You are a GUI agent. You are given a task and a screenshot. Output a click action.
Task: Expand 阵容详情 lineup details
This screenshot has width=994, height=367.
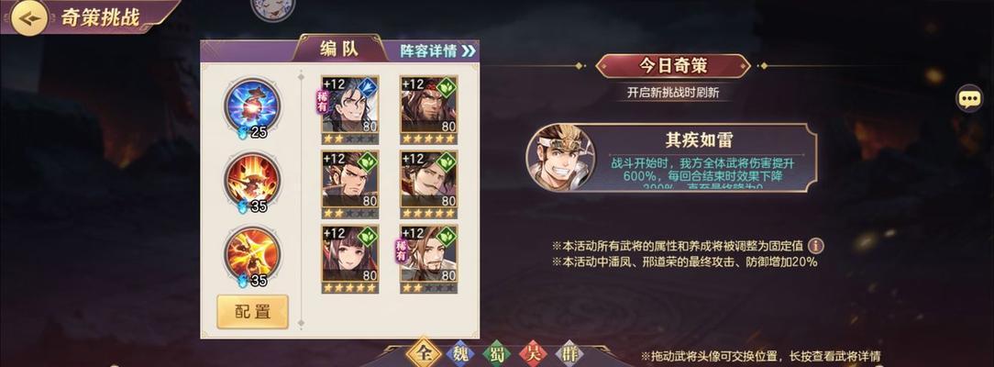[437, 51]
